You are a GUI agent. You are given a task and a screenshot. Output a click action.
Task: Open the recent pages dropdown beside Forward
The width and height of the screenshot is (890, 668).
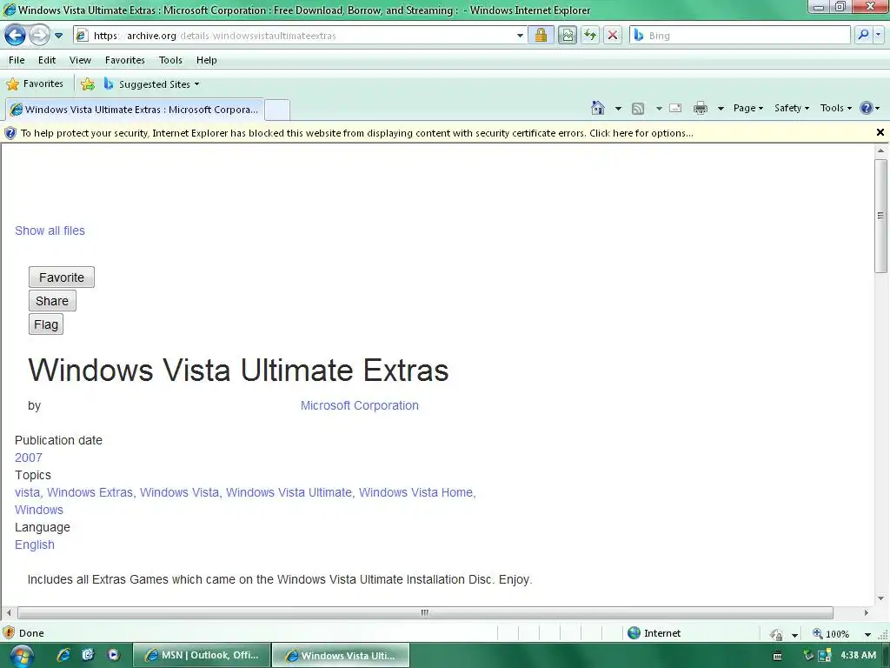58,35
